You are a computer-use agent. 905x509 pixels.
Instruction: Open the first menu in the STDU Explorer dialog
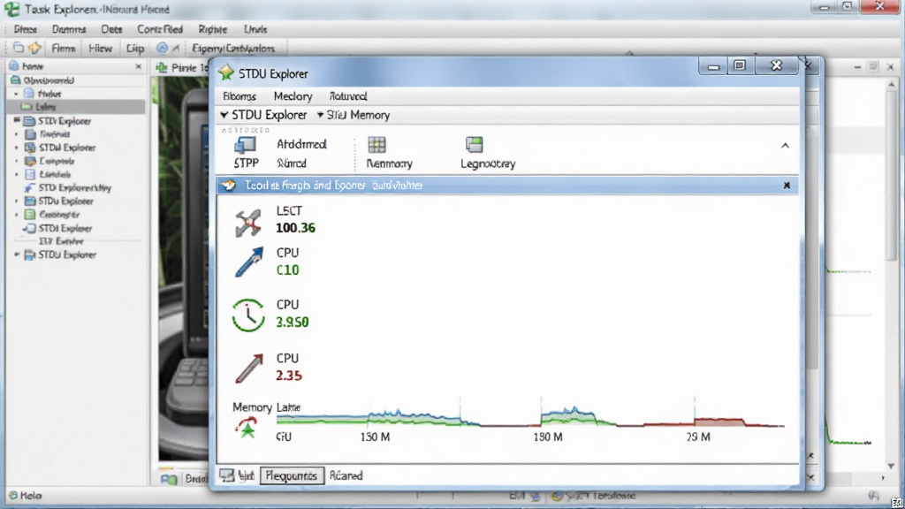[239, 96]
